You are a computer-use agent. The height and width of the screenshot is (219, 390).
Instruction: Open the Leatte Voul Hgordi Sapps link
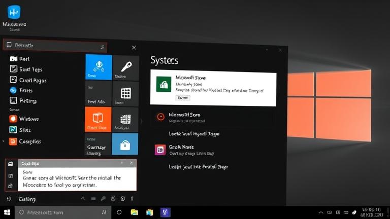click(194, 134)
